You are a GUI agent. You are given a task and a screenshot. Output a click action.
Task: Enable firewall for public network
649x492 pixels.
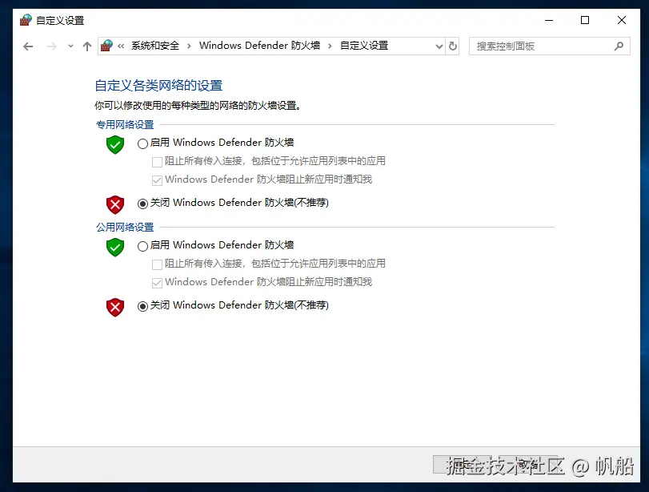pyautogui.click(x=142, y=246)
